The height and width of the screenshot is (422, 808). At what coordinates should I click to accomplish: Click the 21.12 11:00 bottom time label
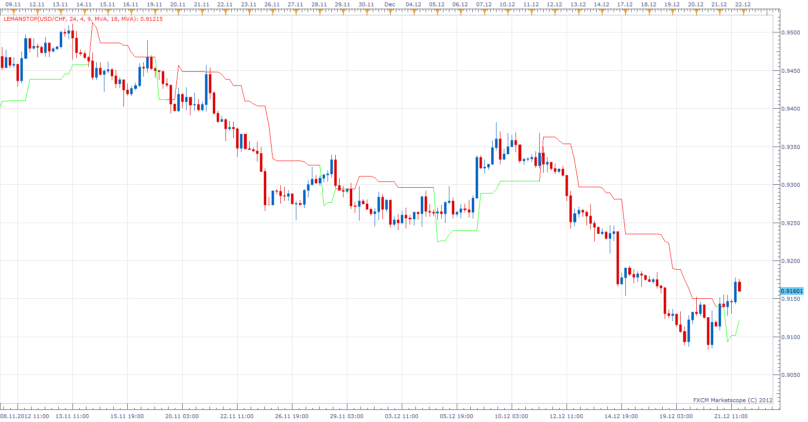pos(731,416)
